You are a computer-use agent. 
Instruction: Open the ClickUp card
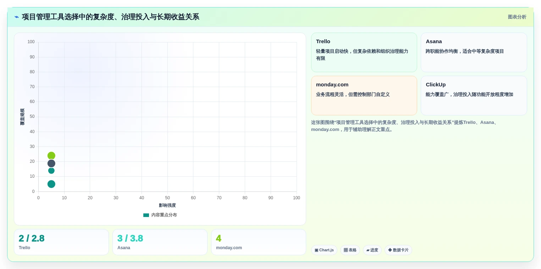click(474, 96)
